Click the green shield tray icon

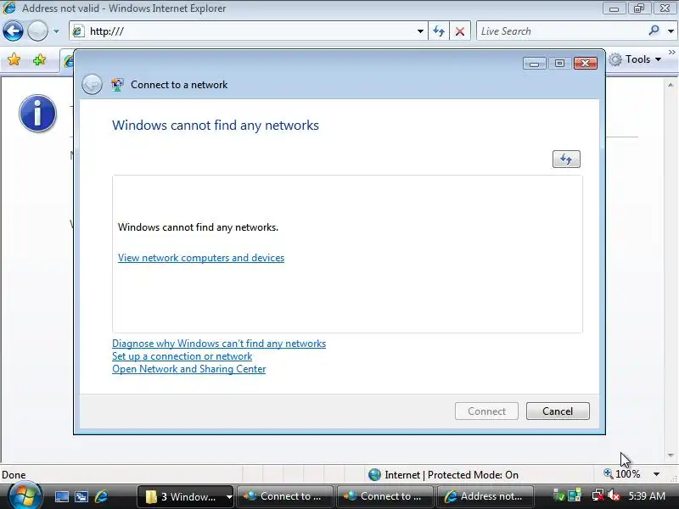point(559,495)
